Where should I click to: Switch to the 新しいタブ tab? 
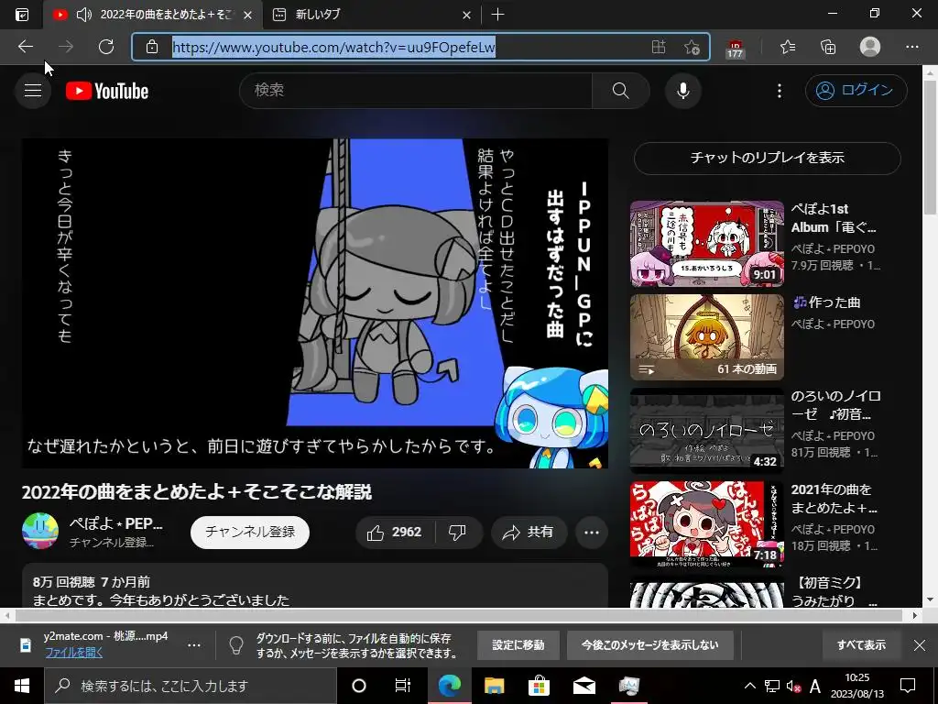(371, 15)
